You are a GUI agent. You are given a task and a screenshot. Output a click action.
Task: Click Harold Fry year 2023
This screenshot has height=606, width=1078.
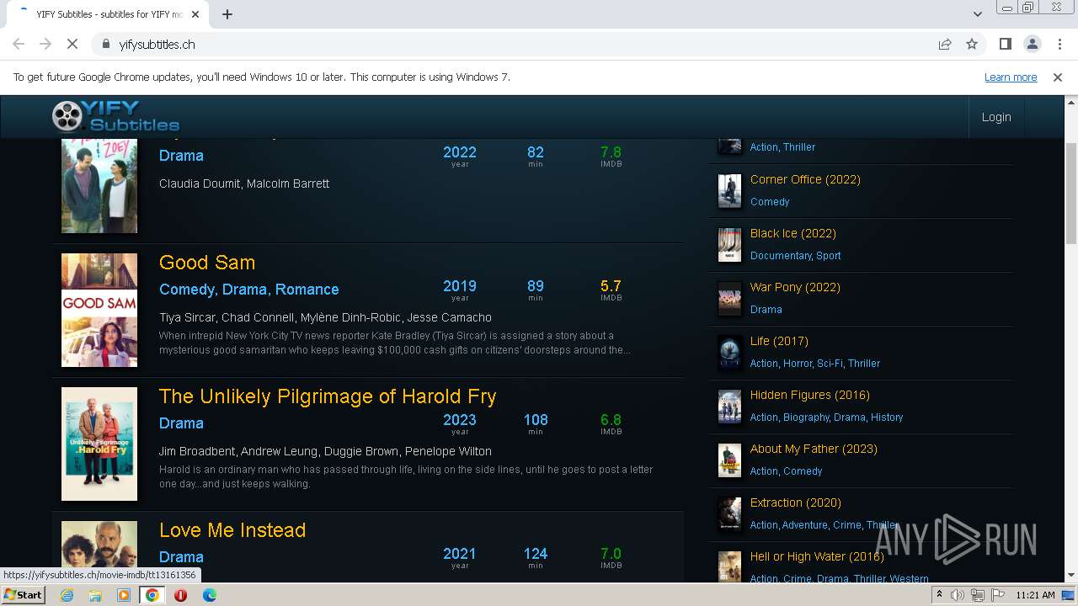tap(460, 420)
